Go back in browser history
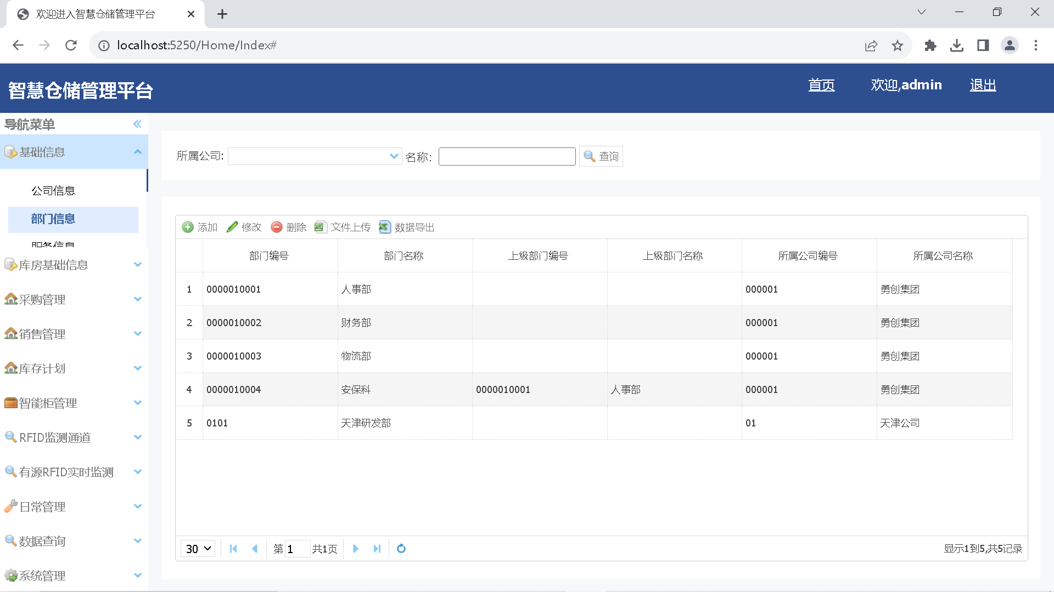Screen dimensions: 1054x592 click(18, 45)
